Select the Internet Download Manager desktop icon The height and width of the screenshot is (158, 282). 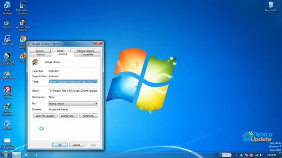coord(7,109)
